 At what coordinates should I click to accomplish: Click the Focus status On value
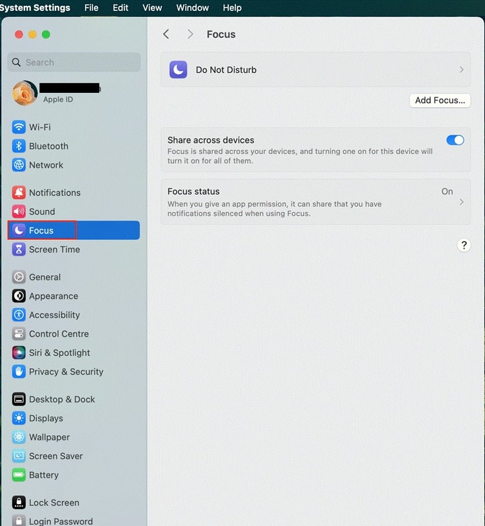tap(447, 191)
